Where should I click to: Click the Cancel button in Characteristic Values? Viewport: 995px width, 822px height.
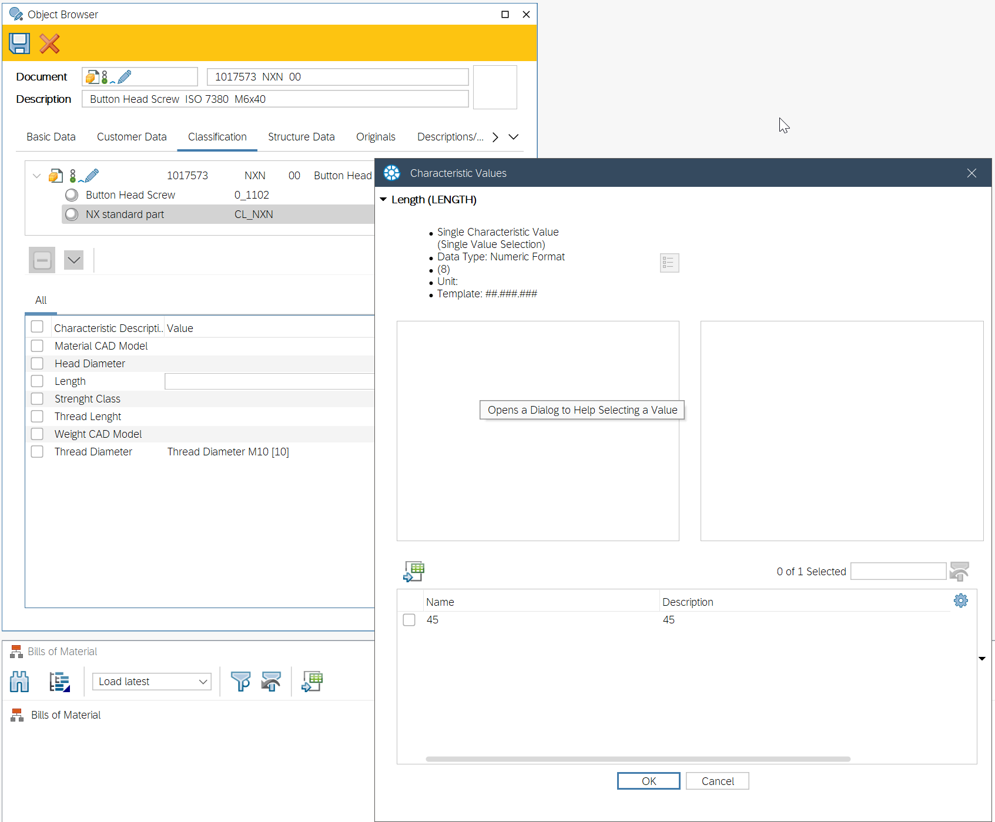pos(717,780)
